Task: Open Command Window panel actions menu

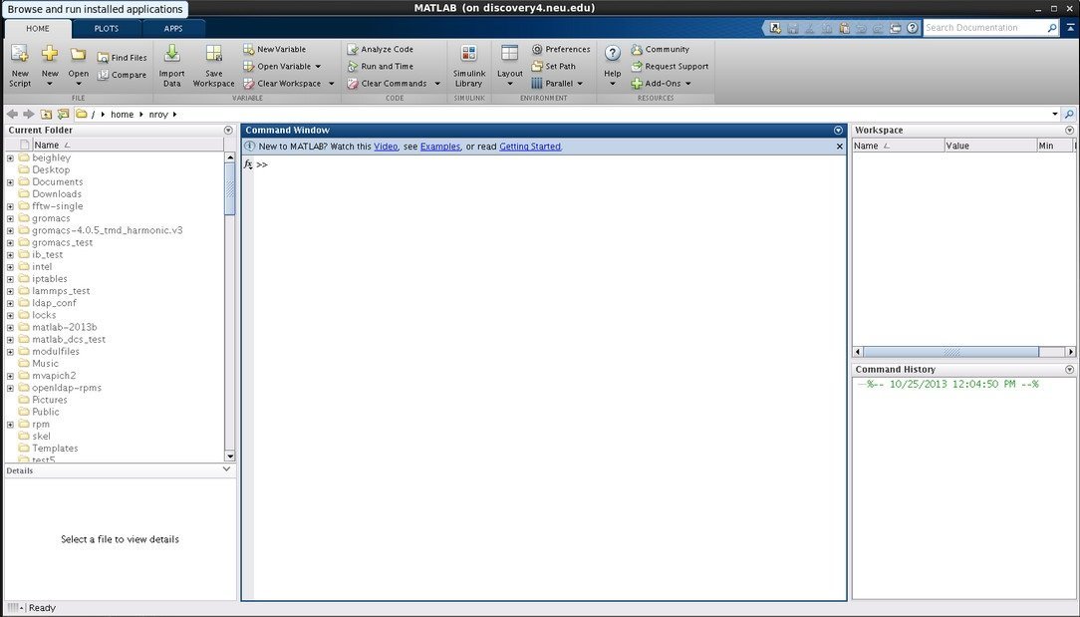Action: pos(838,131)
